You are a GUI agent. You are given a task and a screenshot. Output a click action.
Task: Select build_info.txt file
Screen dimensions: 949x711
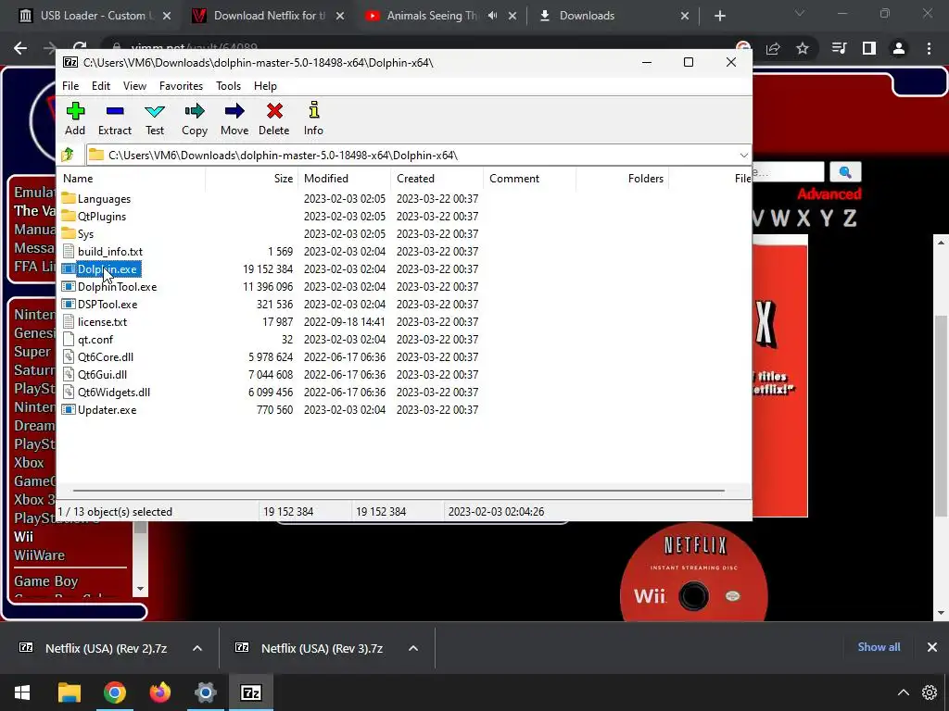pyautogui.click(x=110, y=252)
